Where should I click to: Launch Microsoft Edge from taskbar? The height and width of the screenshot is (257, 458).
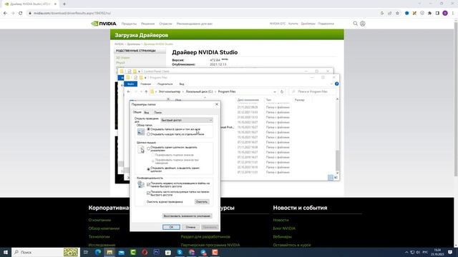(x=98, y=252)
